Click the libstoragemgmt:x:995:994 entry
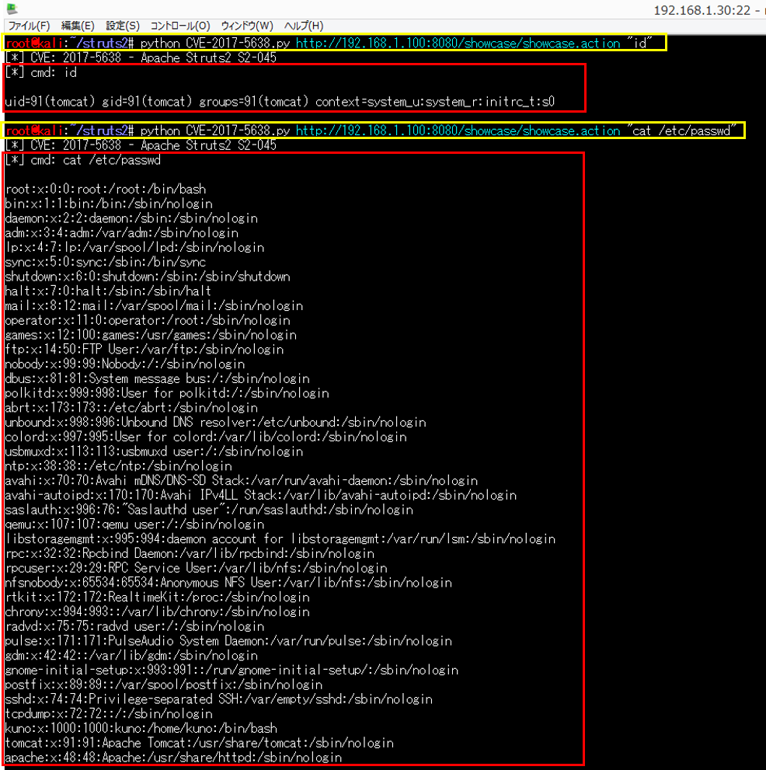Viewport: 766px width, 770px height. point(280,538)
